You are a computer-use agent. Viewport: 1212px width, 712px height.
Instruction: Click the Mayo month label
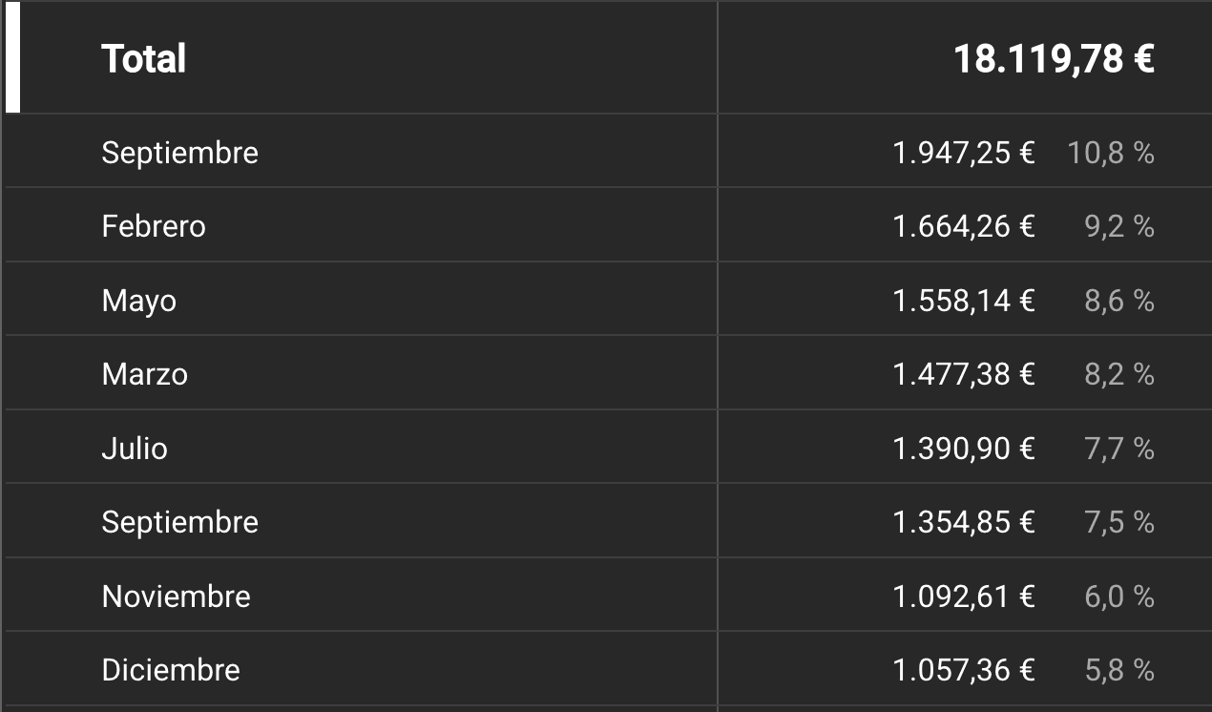139,301
